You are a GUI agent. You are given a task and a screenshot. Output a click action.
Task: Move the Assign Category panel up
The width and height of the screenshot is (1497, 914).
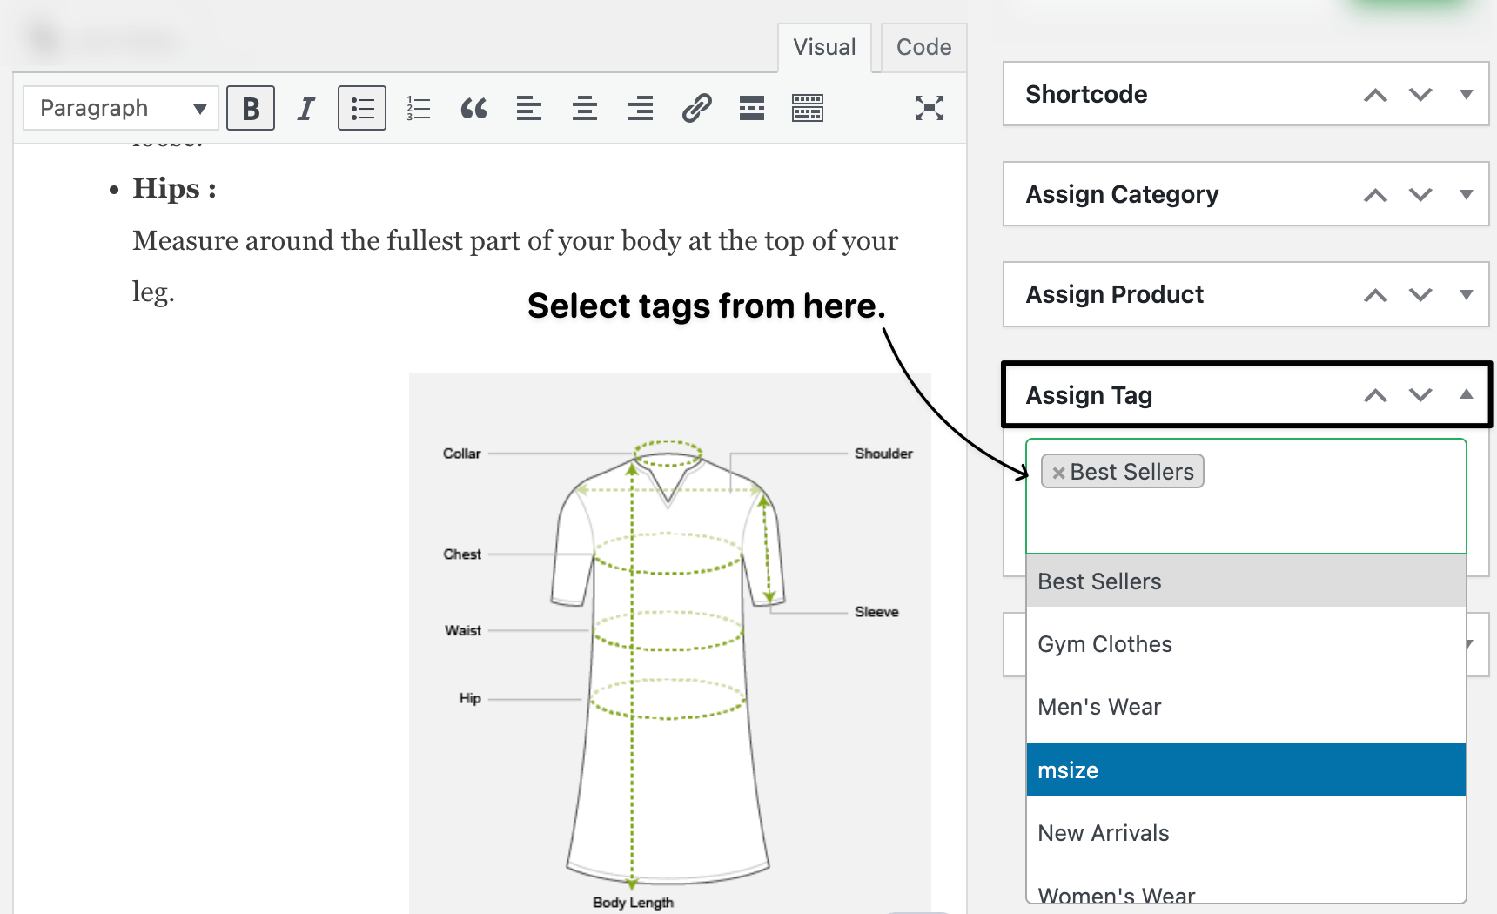tap(1375, 195)
